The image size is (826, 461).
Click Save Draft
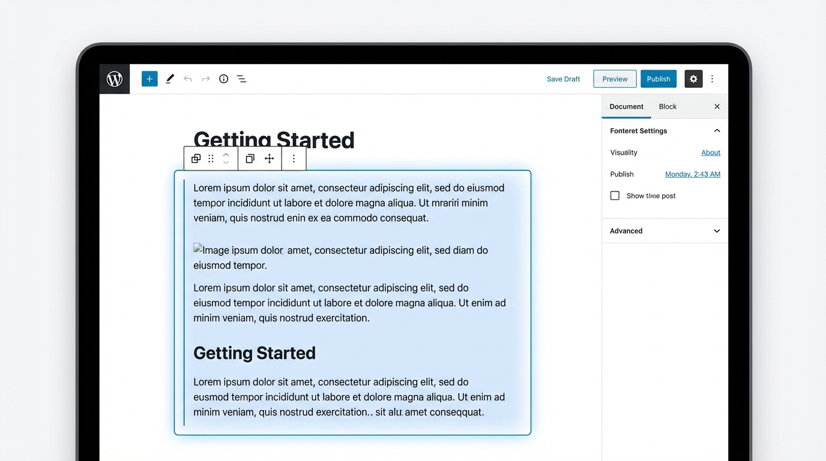[563, 79]
